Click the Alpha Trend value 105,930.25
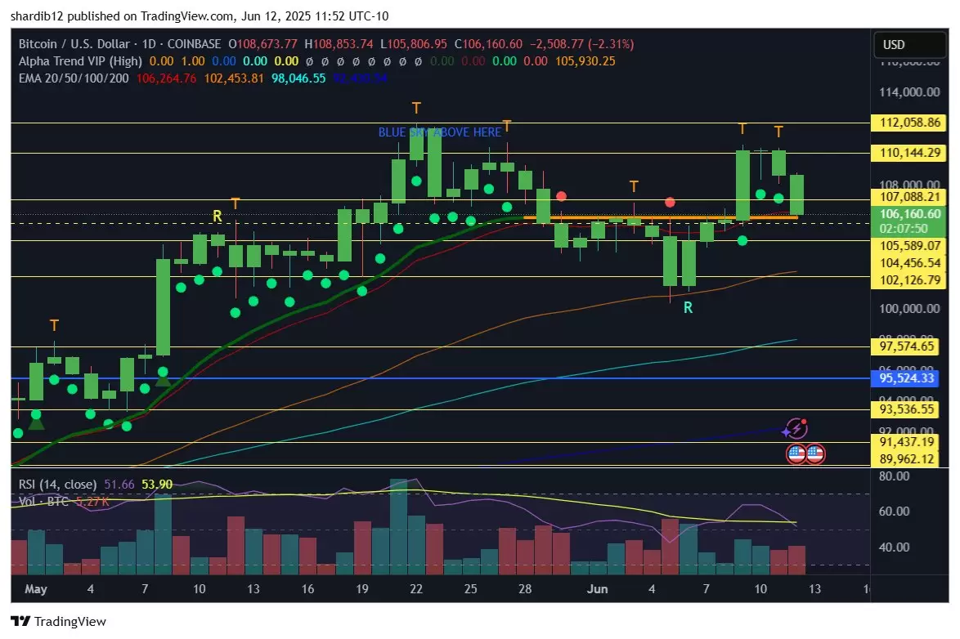Image resolution: width=960 pixels, height=639 pixels. coord(585,61)
